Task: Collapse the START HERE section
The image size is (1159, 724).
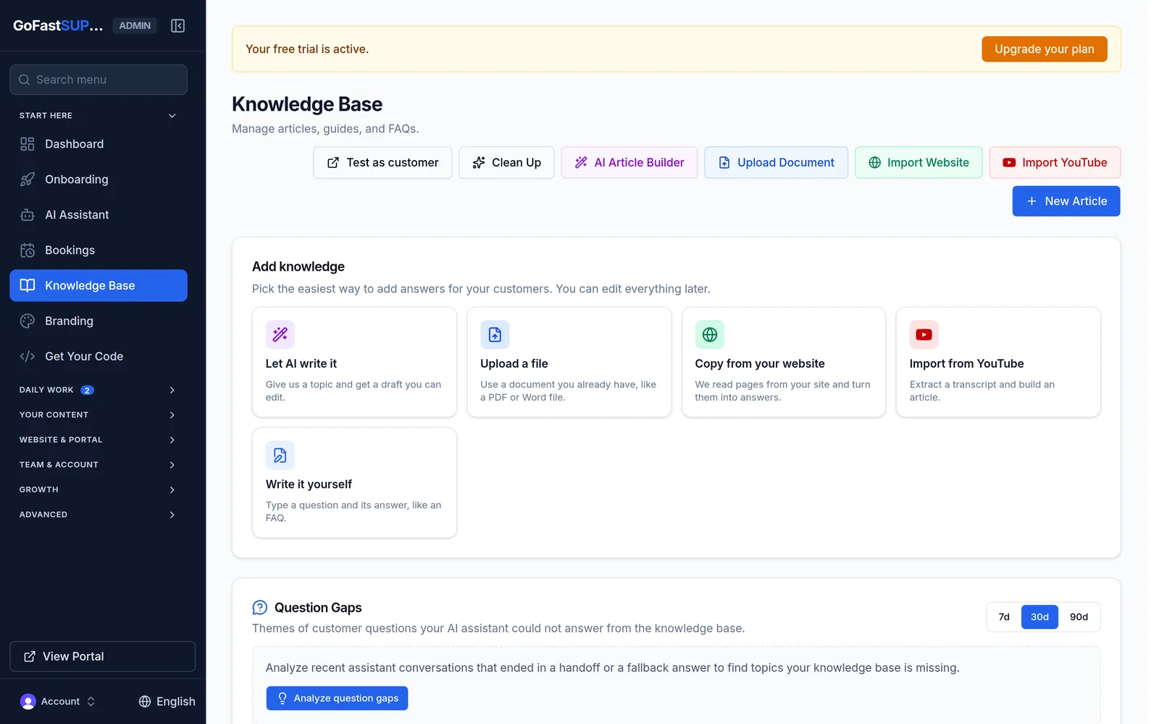Action: point(99,116)
